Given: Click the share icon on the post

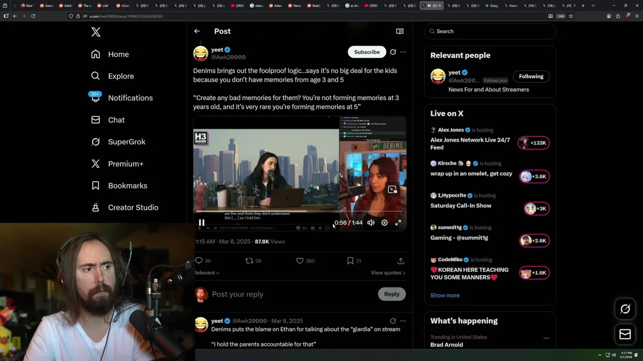Looking at the screenshot, I should pyautogui.click(x=401, y=261).
